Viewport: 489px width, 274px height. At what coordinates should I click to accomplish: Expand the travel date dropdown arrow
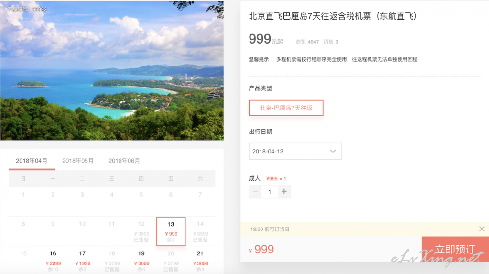pos(333,151)
